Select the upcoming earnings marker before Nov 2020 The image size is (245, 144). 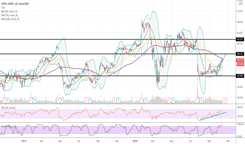point(225,101)
